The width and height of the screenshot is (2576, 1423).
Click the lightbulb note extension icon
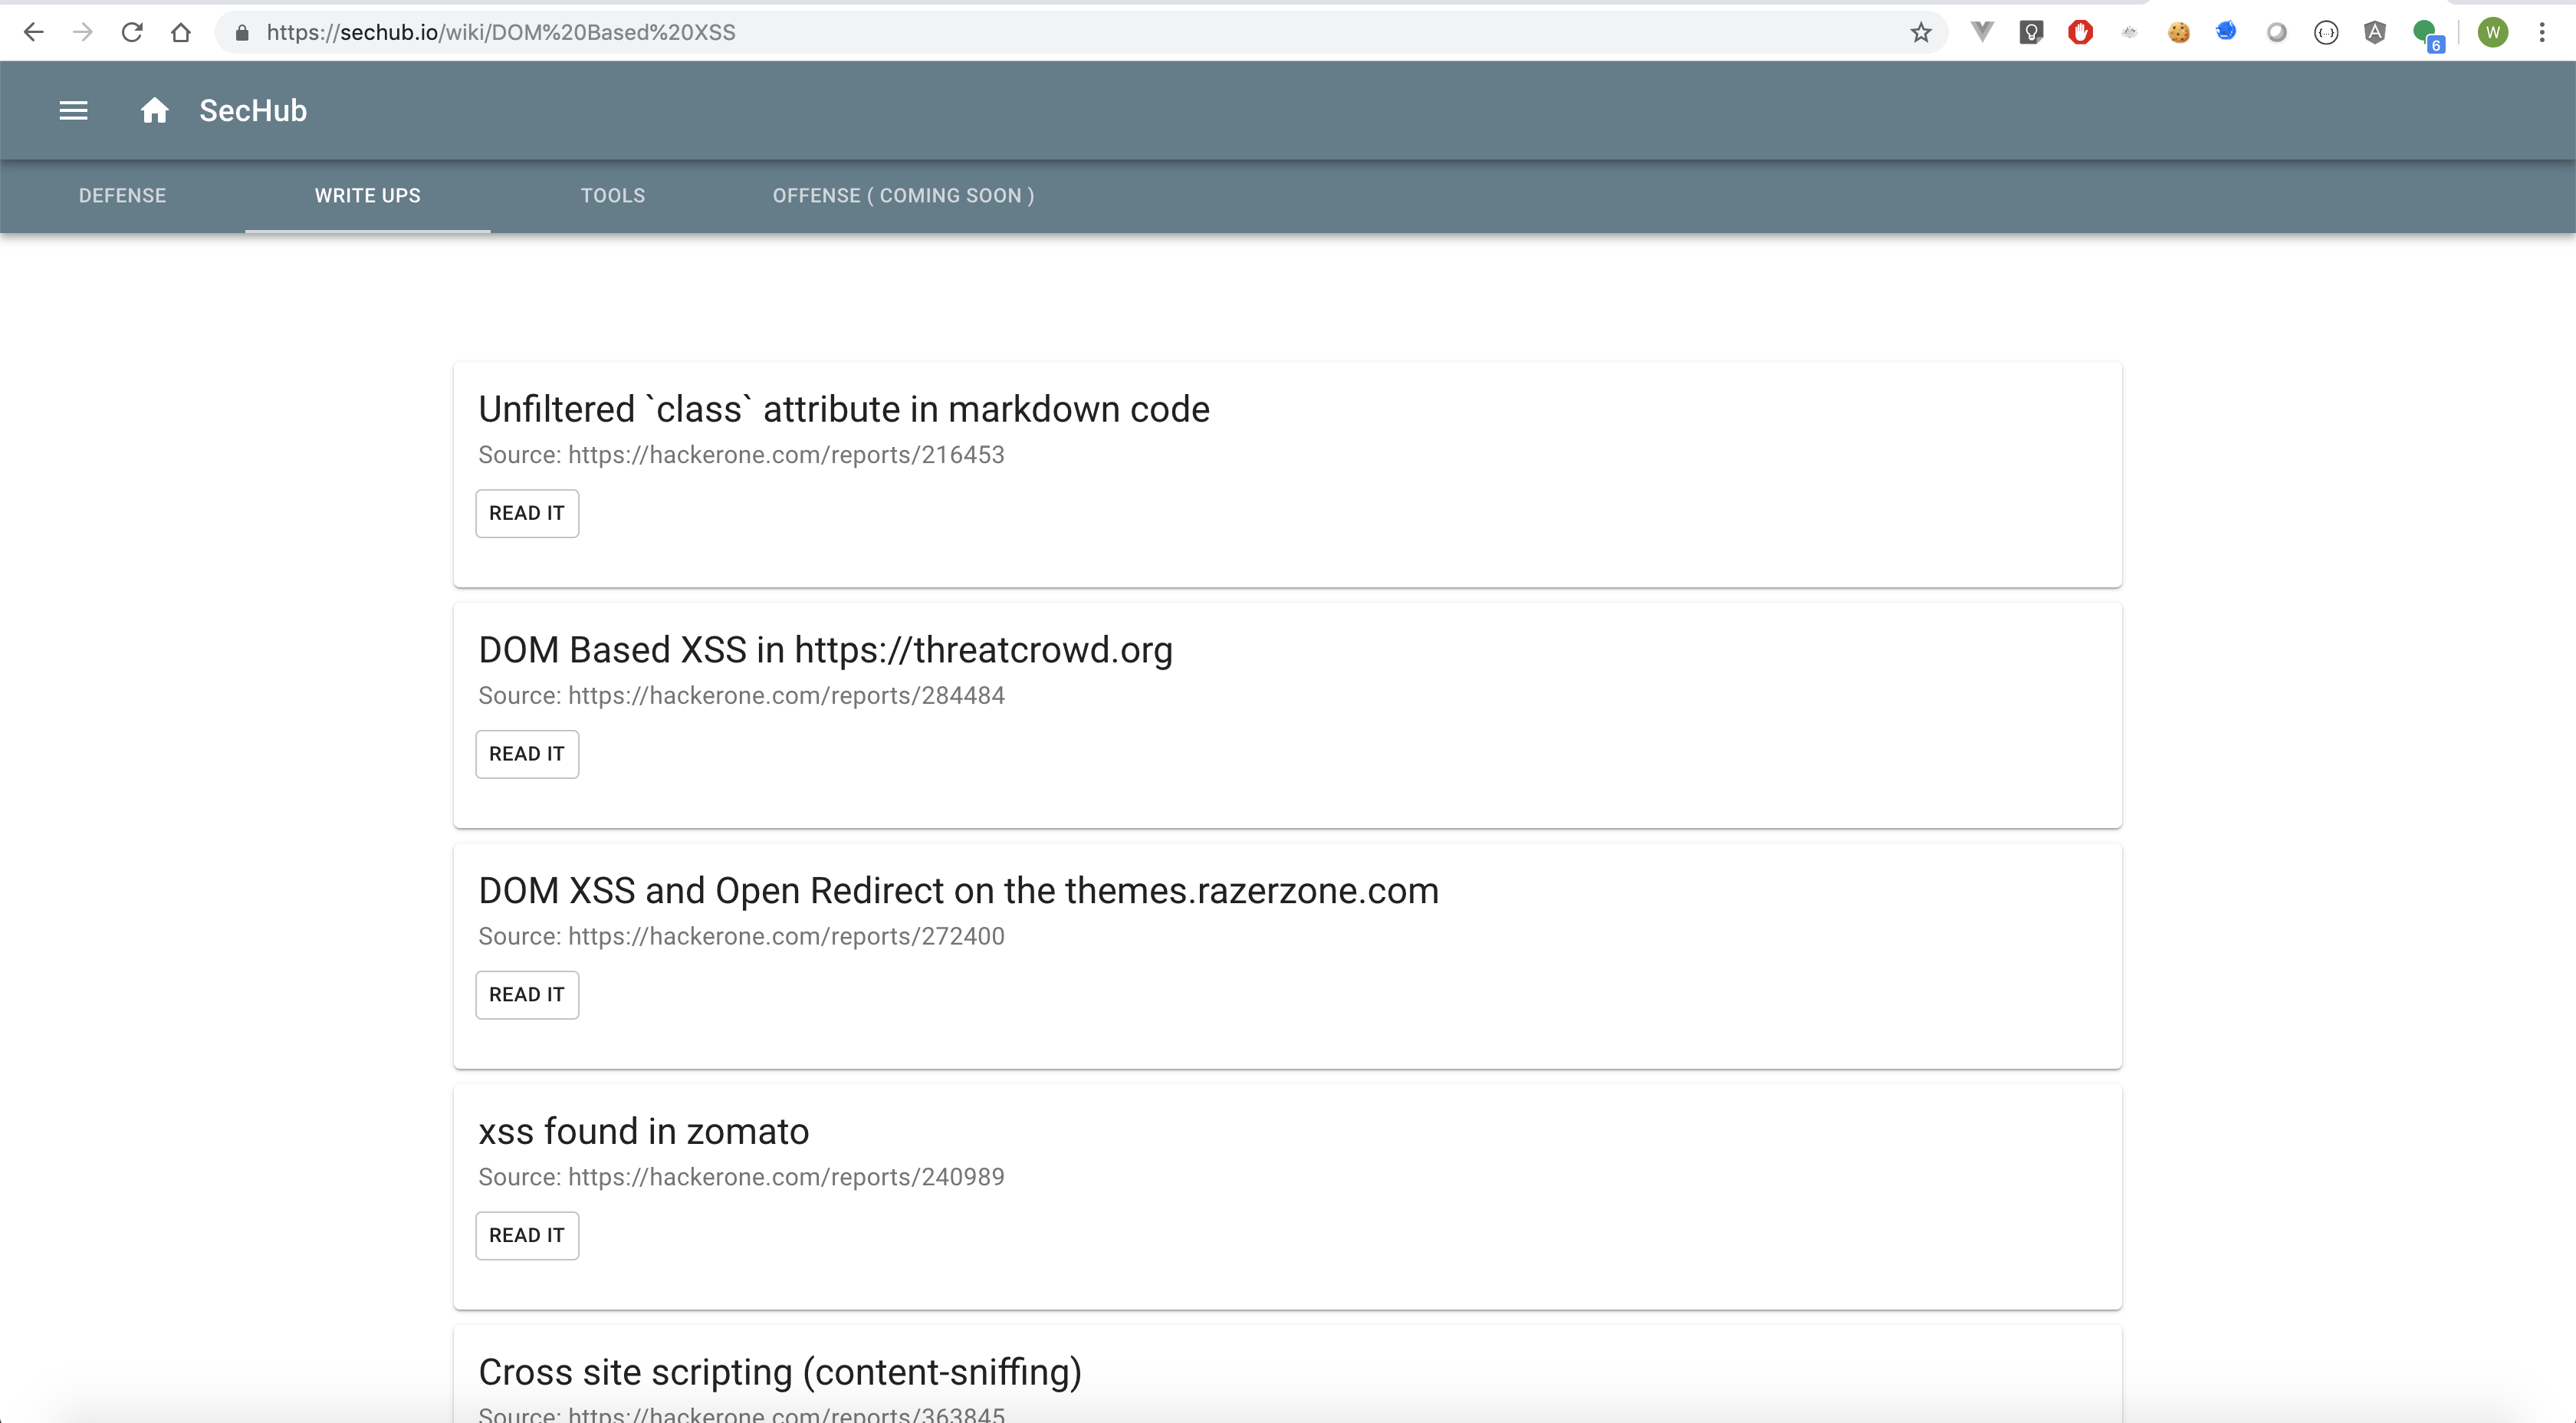point(2031,33)
